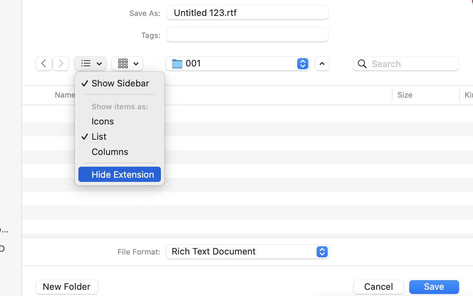Image resolution: width=473 pixels, height=296 pixels.
Task: Select List view option
Action: pos(99,137)
